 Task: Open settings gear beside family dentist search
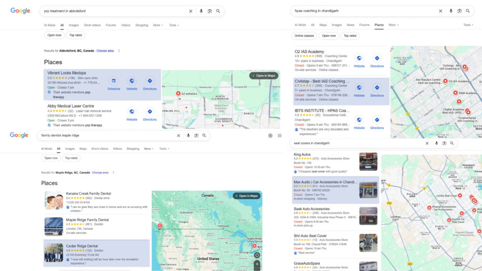(x=270, y=135)
